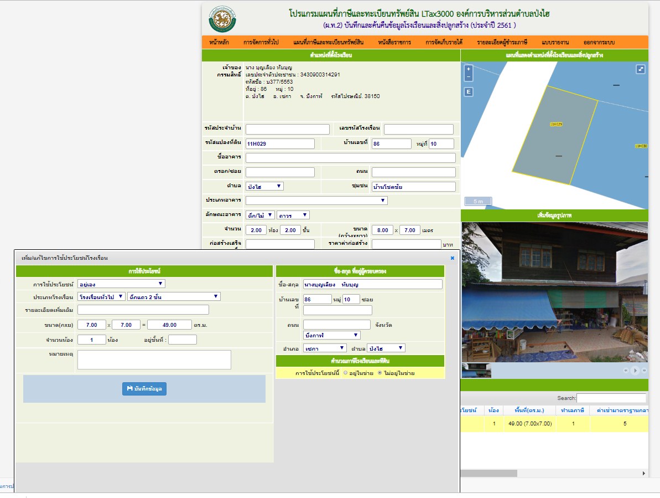Open the ถาวร permanence dropdown
The width and height of the screenshot is (660, 498).
(x=293, y=215)
